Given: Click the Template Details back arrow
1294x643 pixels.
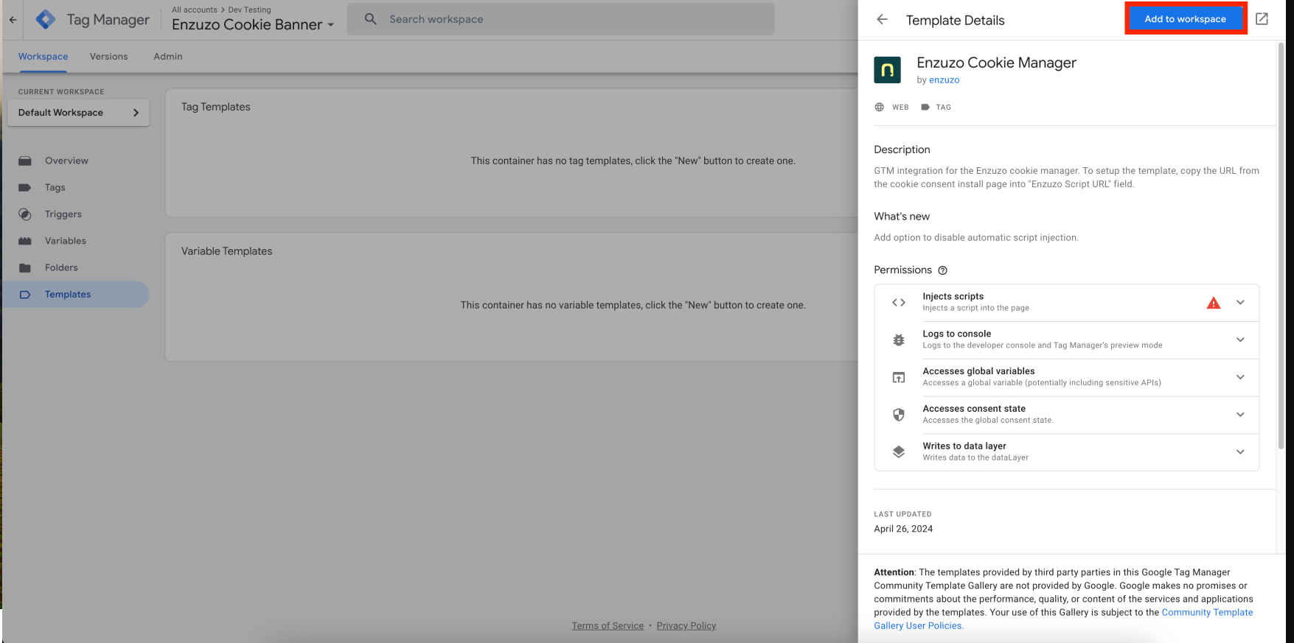Looking at the screenshot, I should [x=882, y=20].
